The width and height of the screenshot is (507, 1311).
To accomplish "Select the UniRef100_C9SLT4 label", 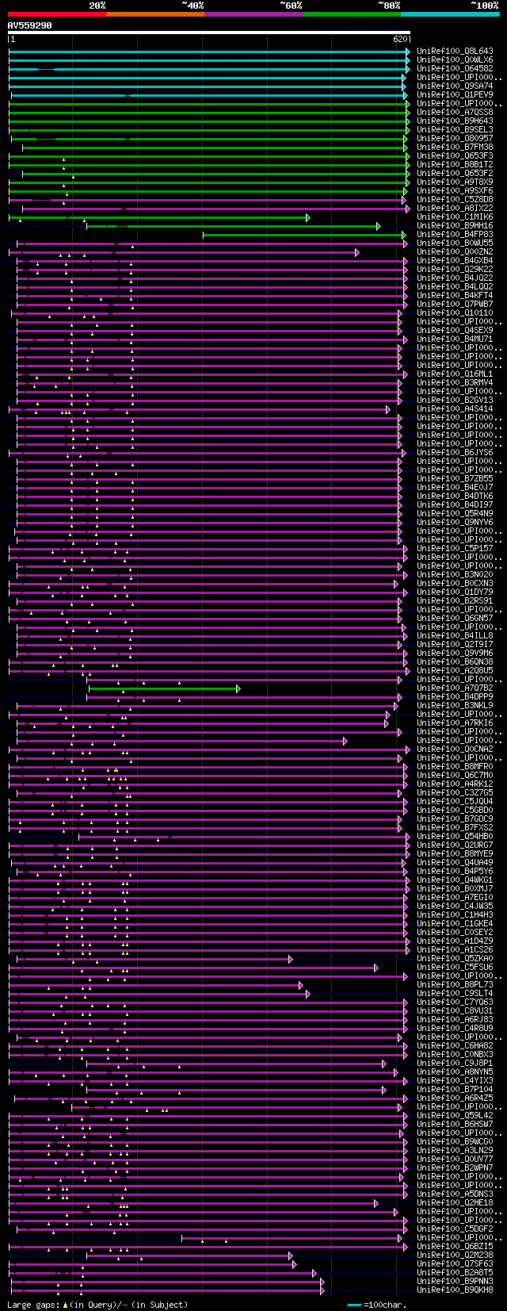I will pyautogui.click(x=455, y=993).
